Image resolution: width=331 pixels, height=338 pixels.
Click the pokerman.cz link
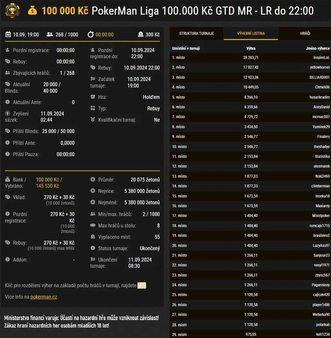44,297
